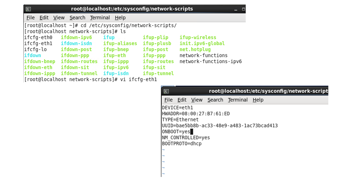Click the terminal icon in the lower vi window's title bar
Image resolution: width=340 pixels, height=191 pixels.
click(x=166, y=91)
